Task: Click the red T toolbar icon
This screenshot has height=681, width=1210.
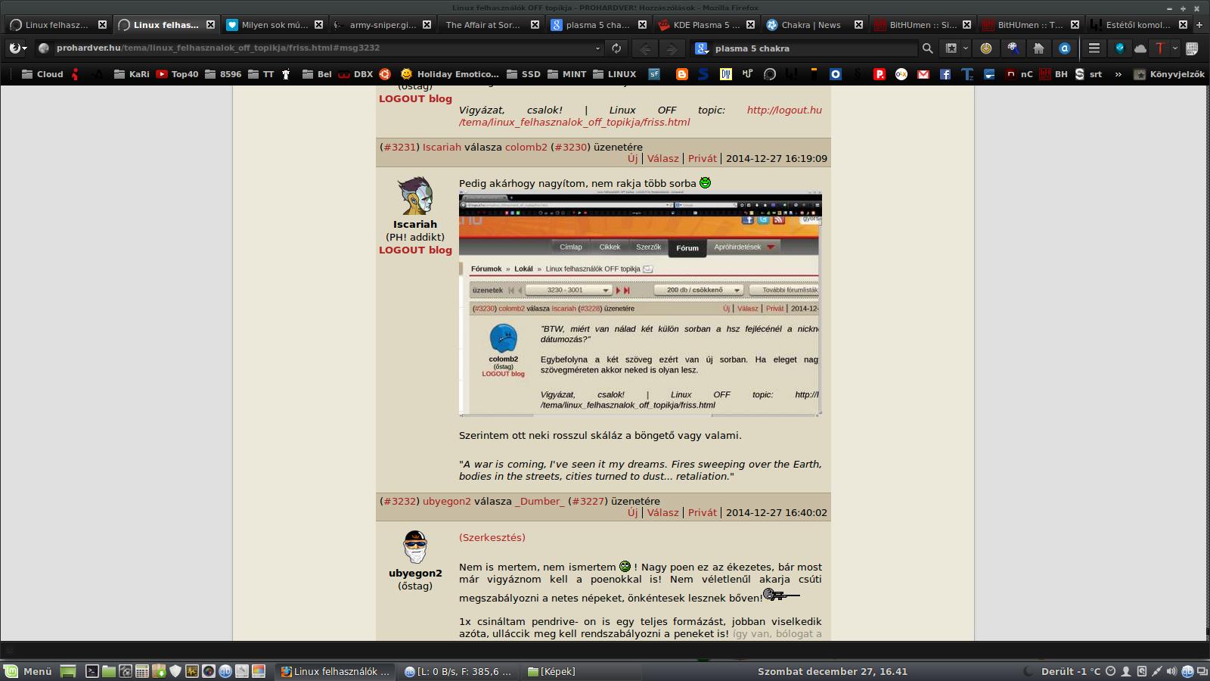Action: coord(1159,48)
